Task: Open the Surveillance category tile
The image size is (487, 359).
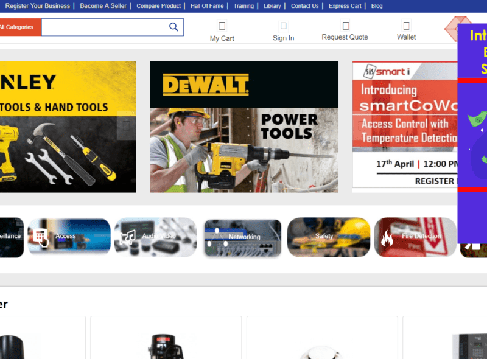Action: point(12,237)
